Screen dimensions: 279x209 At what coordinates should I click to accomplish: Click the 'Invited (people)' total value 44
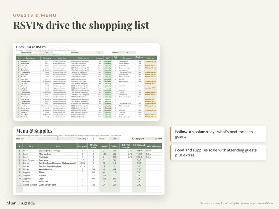pyautogui.click(x=47, y=52)
